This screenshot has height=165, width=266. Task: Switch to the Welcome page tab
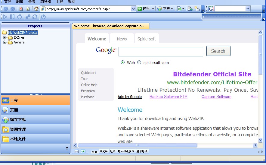(97, 39)
